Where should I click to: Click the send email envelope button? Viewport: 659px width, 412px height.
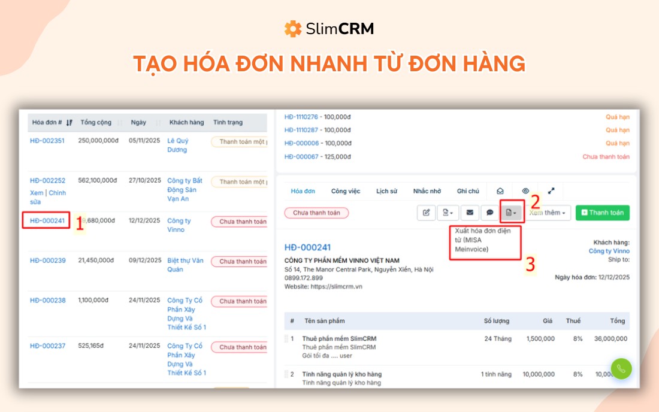point(470,213)
